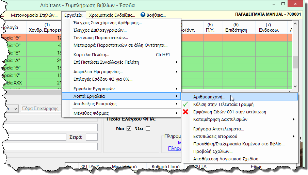Expand the Εργαλεία Εγγραφών submenu
Image resolution: width=308 pixels, height=175 pixels.
point(121,89)
